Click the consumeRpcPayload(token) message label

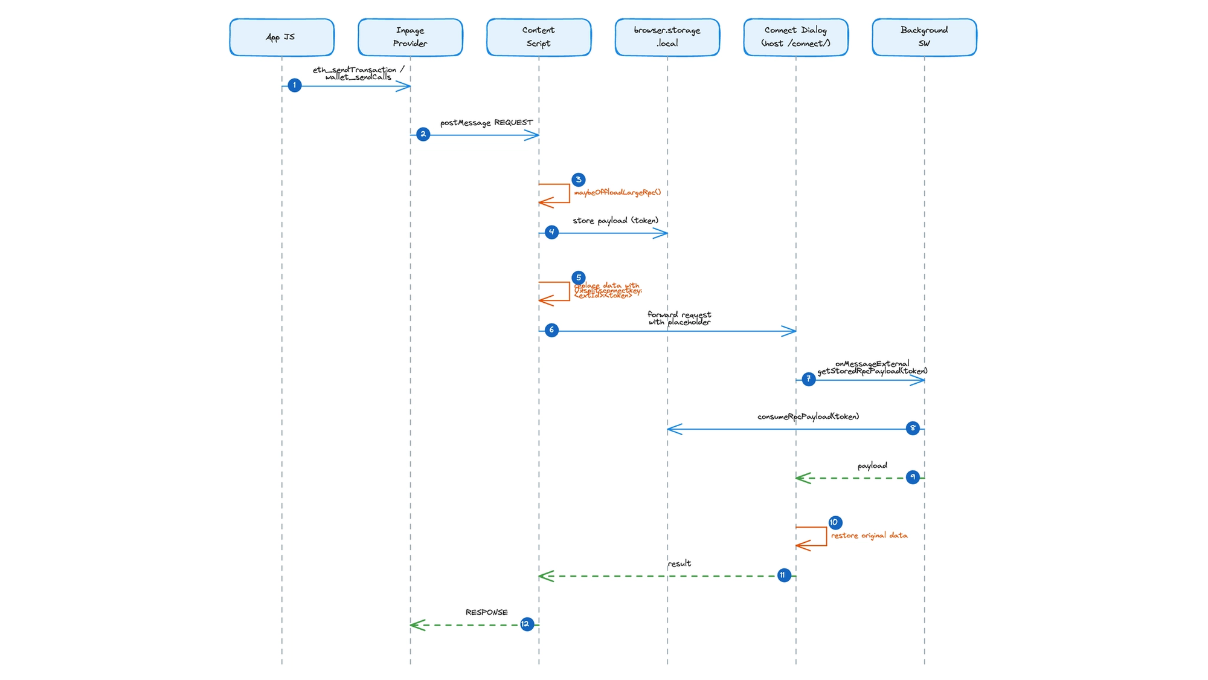[x=808, y=416]
